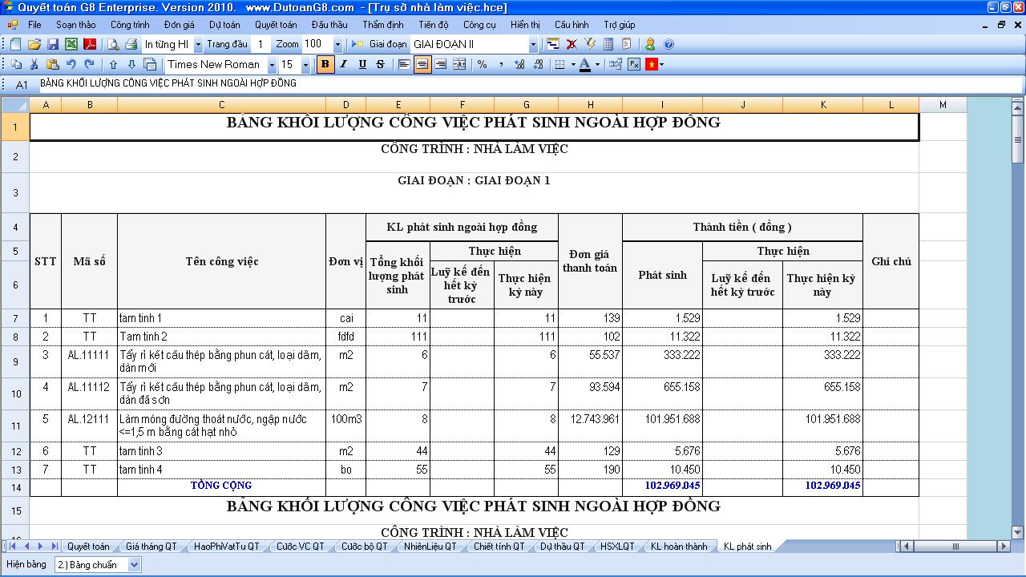
Task: Open the Zoom 100 dropdown
Action: 337,45
